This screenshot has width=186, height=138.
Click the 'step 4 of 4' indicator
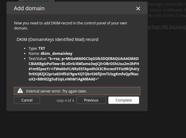pos(65,100)
